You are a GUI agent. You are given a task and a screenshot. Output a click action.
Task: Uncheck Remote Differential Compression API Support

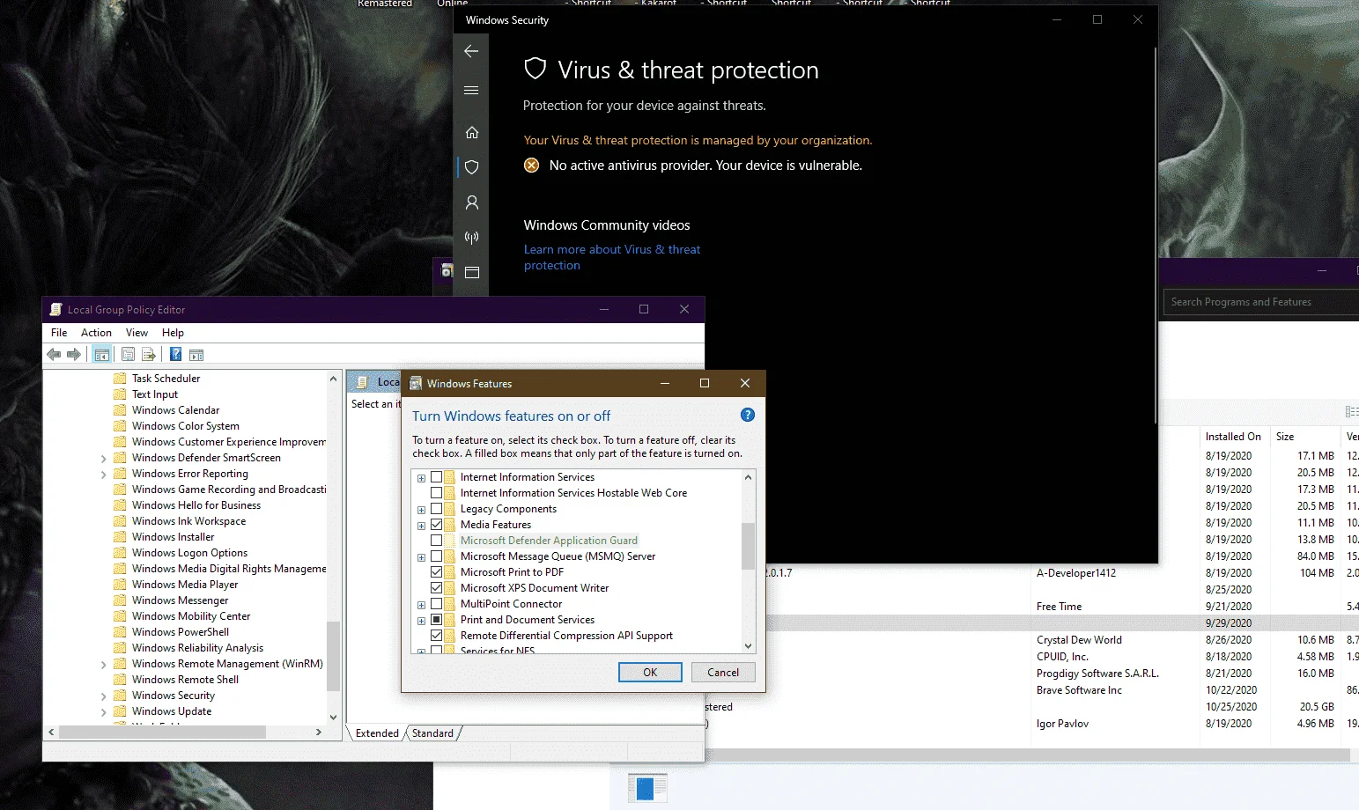pos(436,636)
